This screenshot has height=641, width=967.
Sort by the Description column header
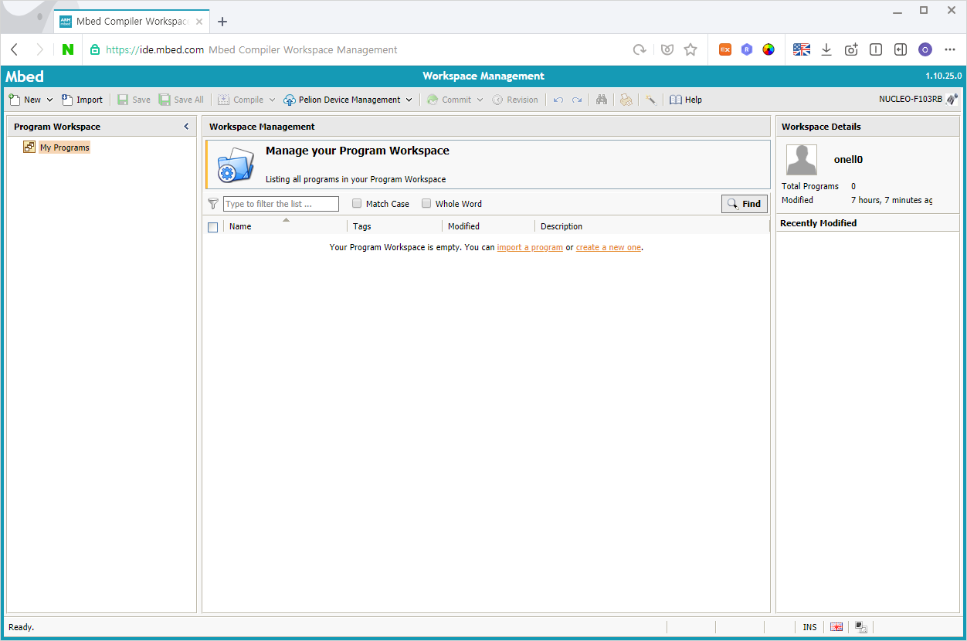pos(652,226)
